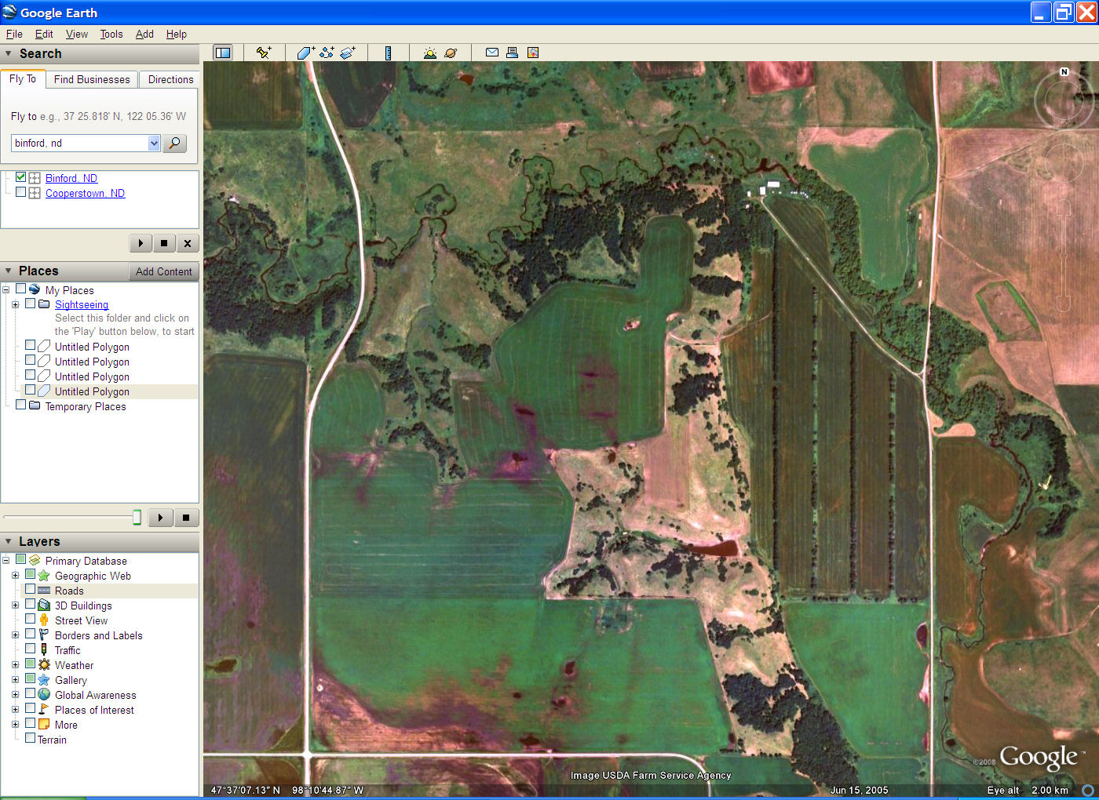
Task: Toggle the Borders and Labels checkbox
Action: tap(30, 634)
